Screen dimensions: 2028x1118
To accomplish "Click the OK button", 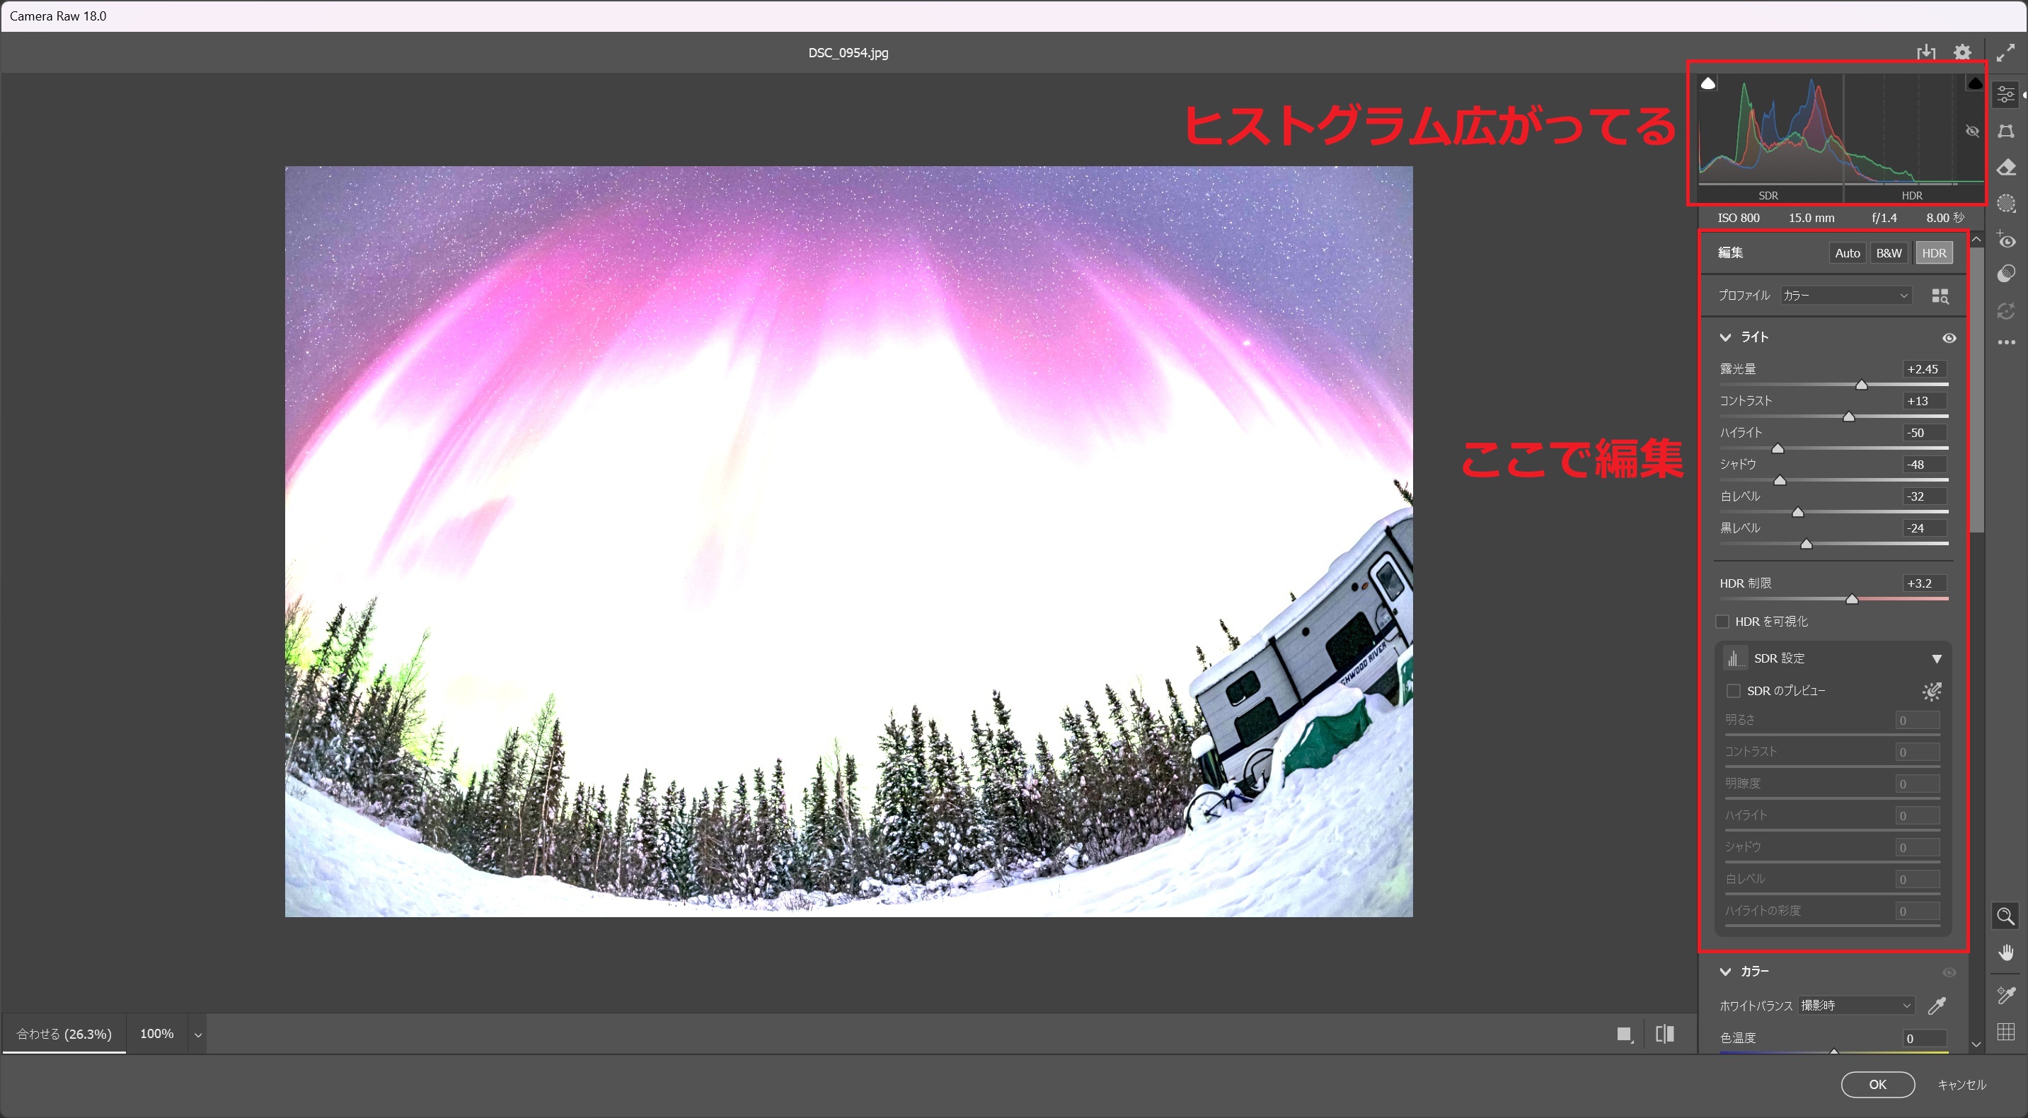I will pyautogui.click(x=1877, y=1084).
